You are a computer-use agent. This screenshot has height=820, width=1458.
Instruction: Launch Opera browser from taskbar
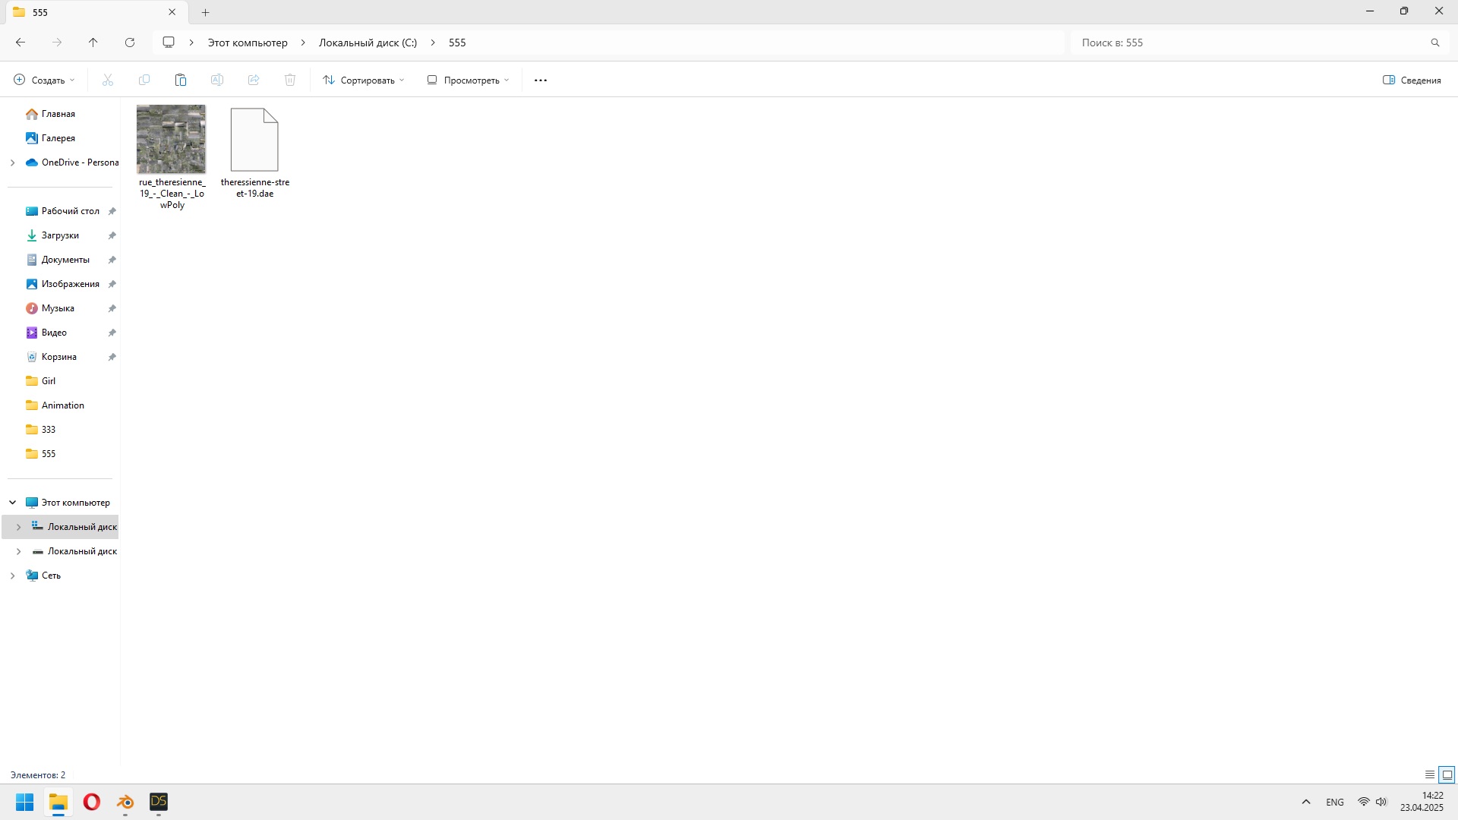(92, 802)
